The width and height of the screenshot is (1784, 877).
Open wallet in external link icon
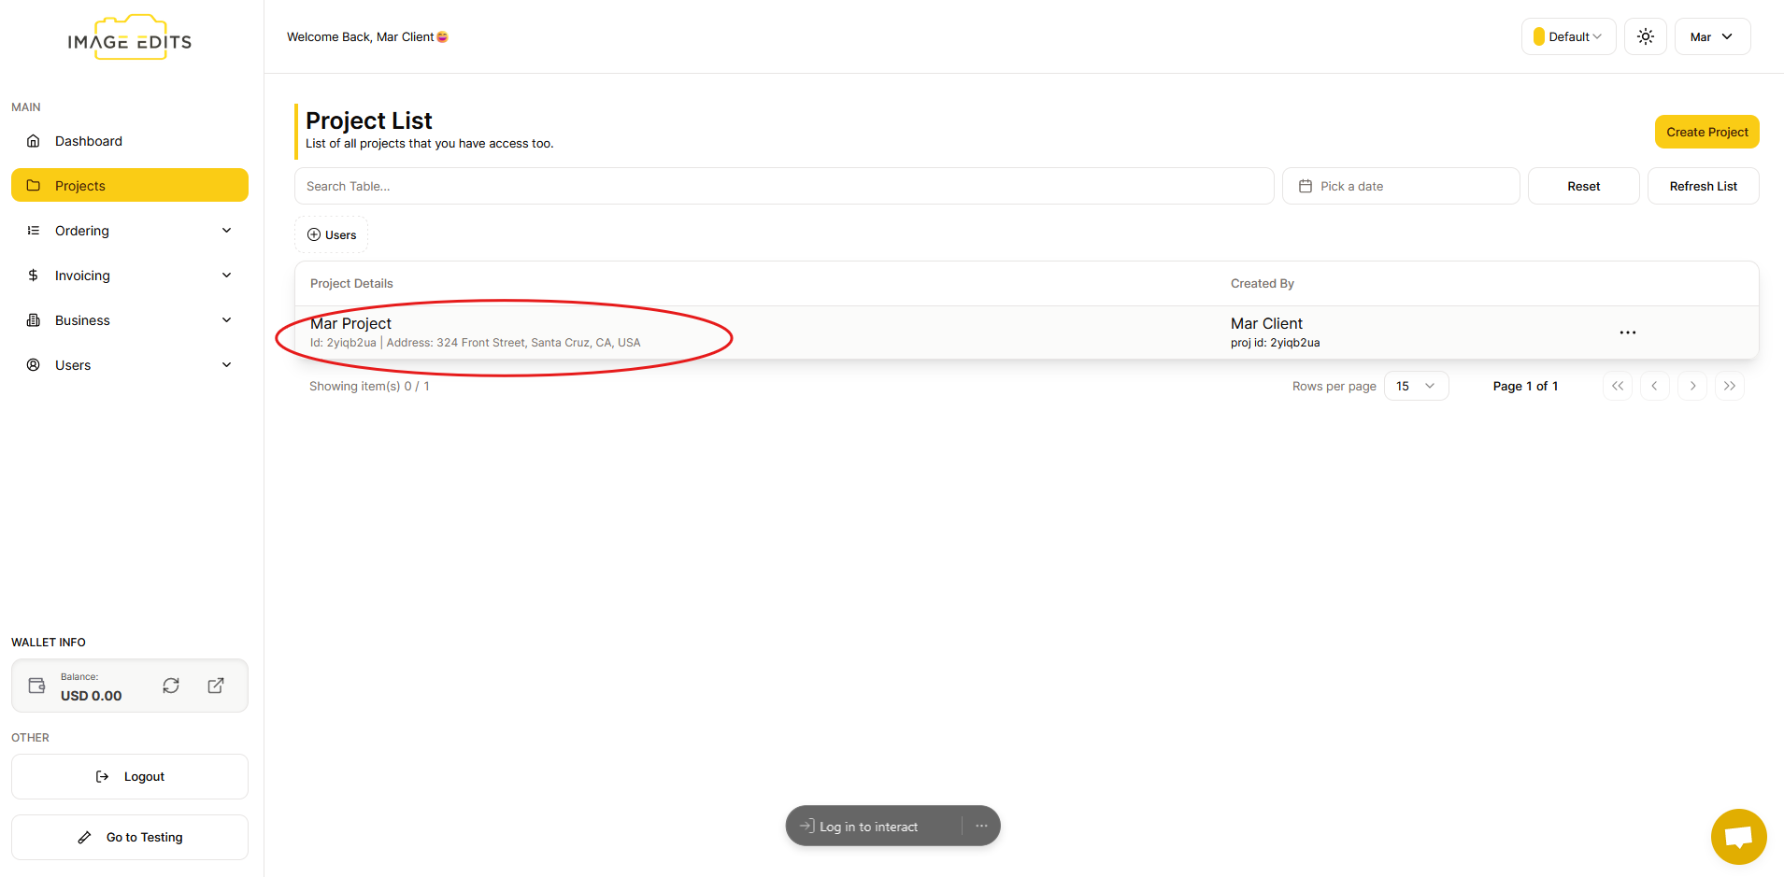tap(216, 686)
